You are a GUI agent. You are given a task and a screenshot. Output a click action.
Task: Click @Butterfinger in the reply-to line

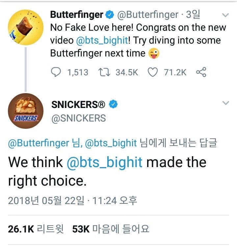click(38, 143)
